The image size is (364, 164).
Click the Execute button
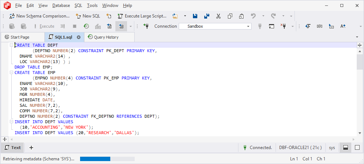tap(44, 26)
